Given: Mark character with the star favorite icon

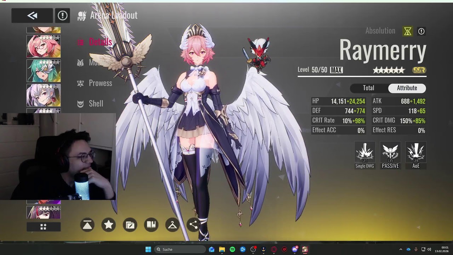Looking at the screenshot, I should click(109, 225).
